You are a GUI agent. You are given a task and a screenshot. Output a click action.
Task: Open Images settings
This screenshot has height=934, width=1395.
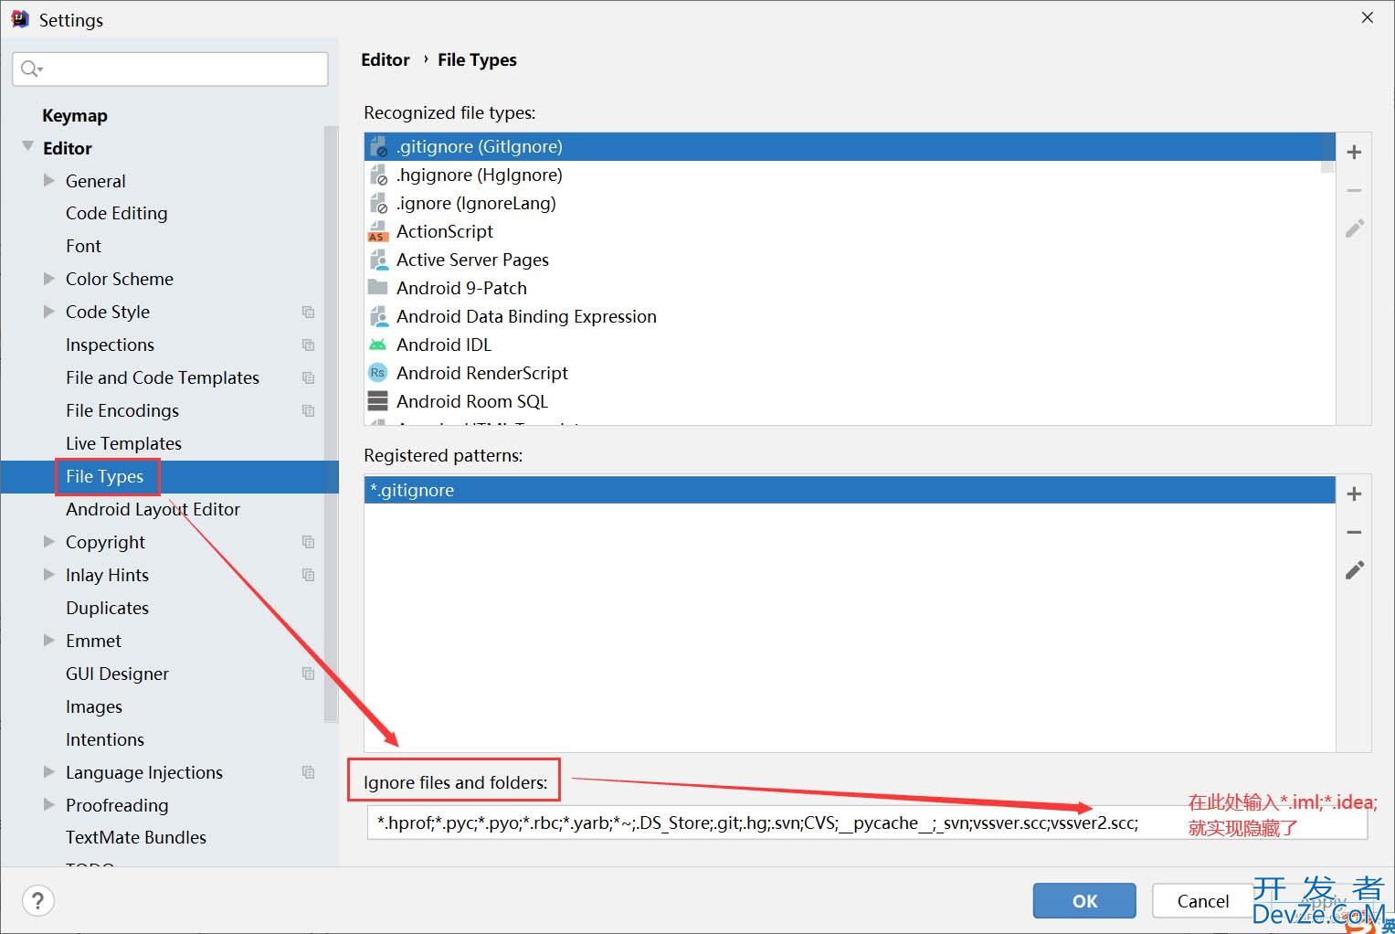[93, 706]
